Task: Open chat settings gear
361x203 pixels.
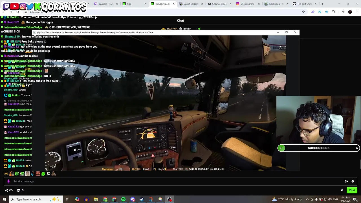Action: (342, 190)
